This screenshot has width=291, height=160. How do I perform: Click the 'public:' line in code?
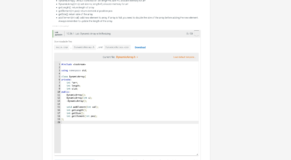click(66, 92)
